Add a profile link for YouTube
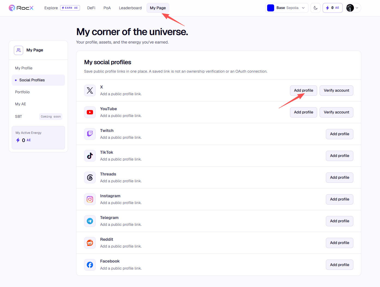Screen dimensions: 380x287 click(x=304, y=112)
